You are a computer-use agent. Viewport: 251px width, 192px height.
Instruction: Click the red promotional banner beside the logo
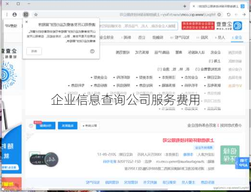coord(198,26)
